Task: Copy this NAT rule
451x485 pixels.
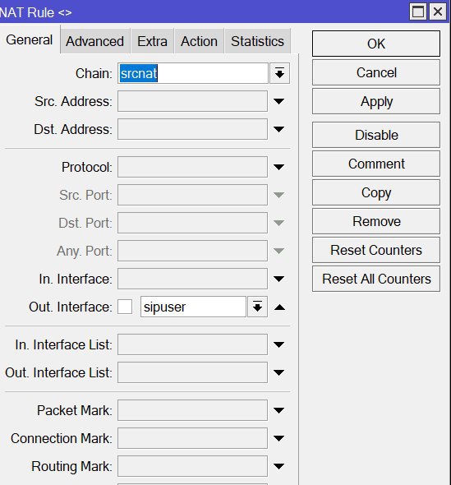Action: pos(376,192)
